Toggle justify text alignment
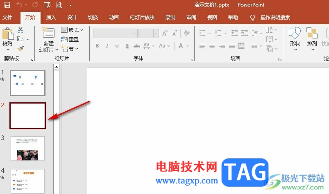This screenshot has width=329, height=194. (x=232, y=46)
